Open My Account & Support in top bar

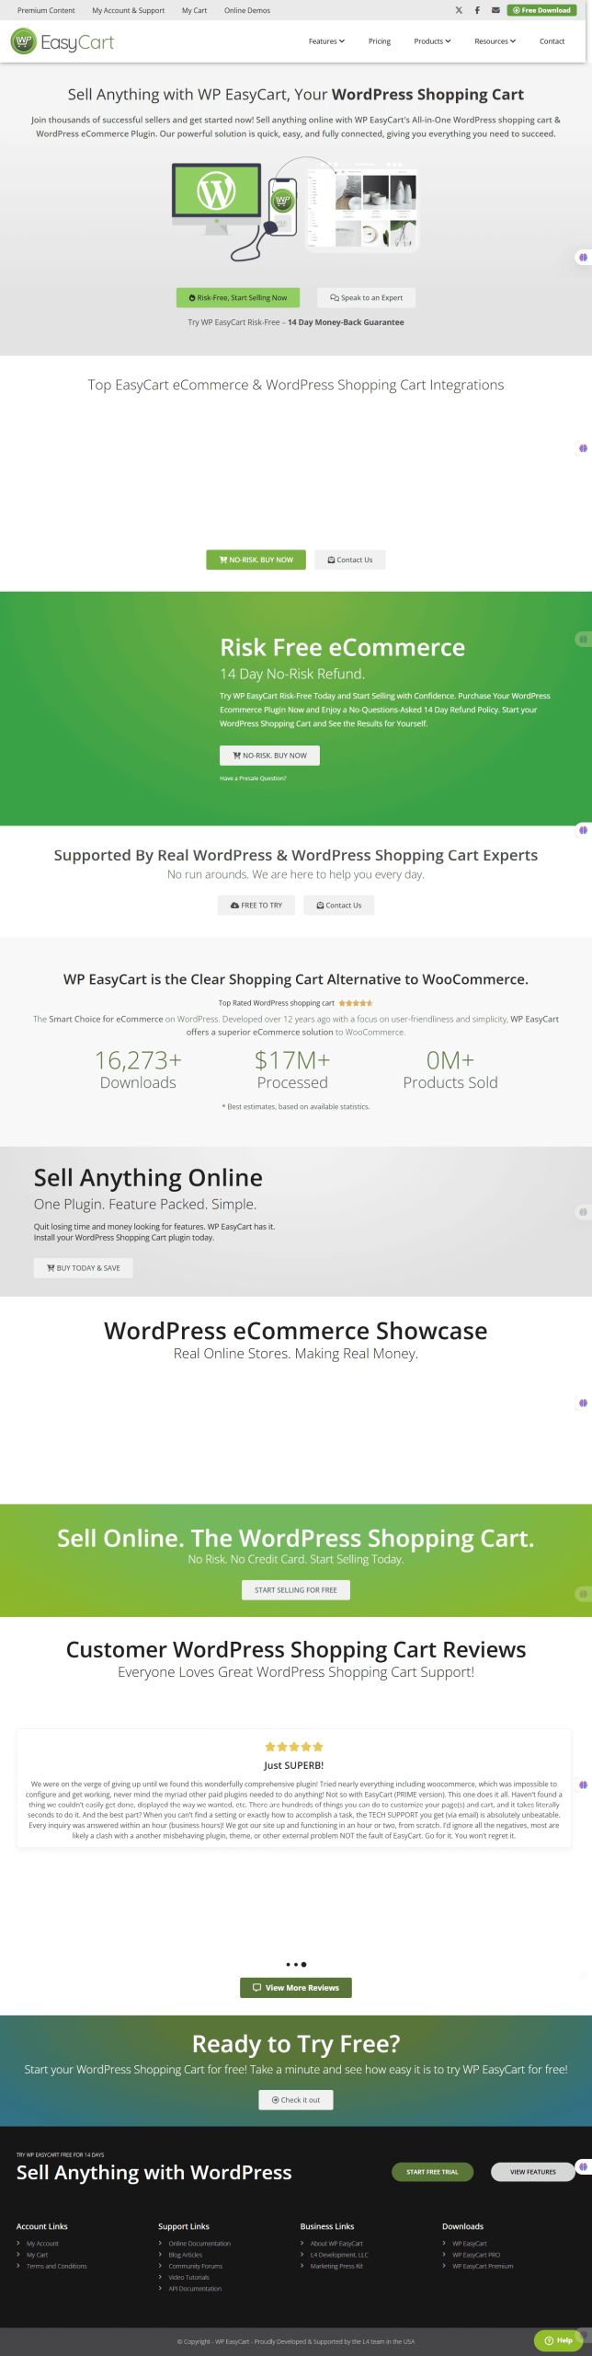[129, 10]
